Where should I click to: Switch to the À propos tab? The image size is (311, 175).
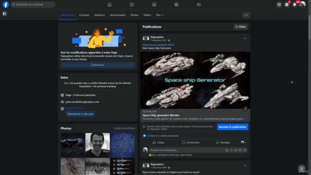tap(84, 15)
